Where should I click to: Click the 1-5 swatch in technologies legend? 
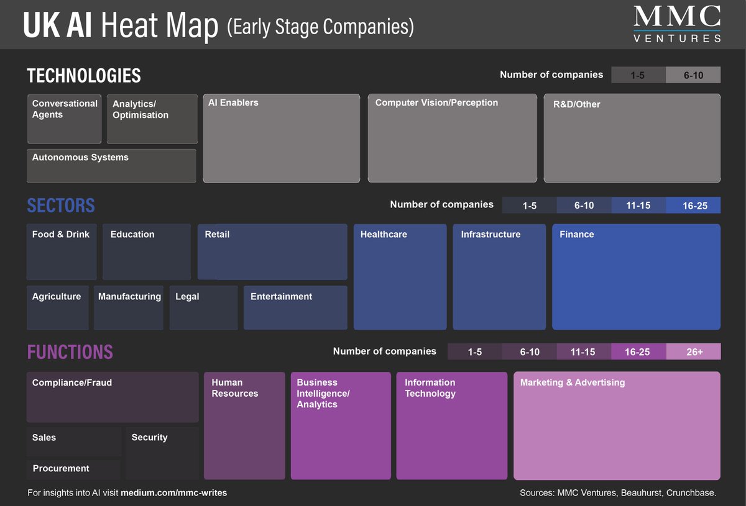pos(638,75)
